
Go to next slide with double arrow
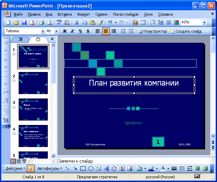pyautogui.click(x=213, y=147)
